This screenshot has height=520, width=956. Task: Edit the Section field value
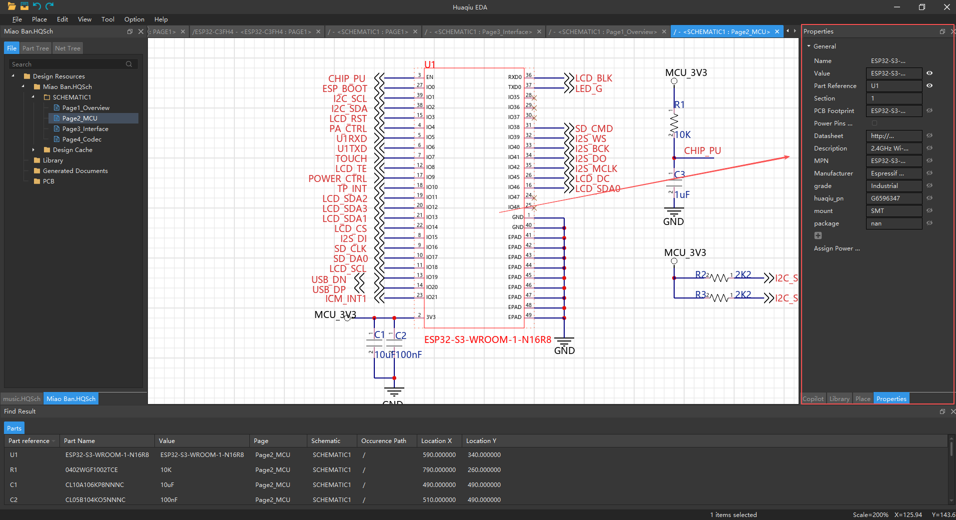pyautogui.click(x=894, y=98)
